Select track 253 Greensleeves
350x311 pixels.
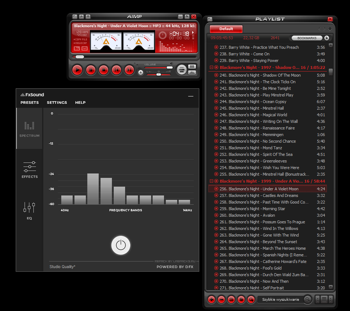click(x=268, y=161)
